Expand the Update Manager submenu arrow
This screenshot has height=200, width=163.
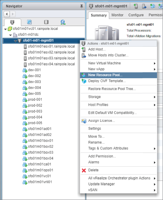154,184
